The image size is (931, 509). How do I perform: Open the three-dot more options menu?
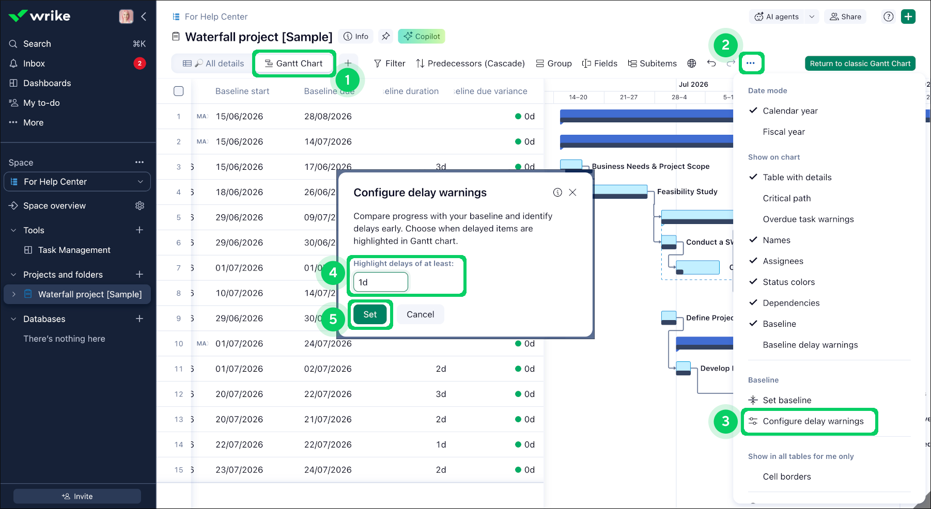[x=751, y=63]
